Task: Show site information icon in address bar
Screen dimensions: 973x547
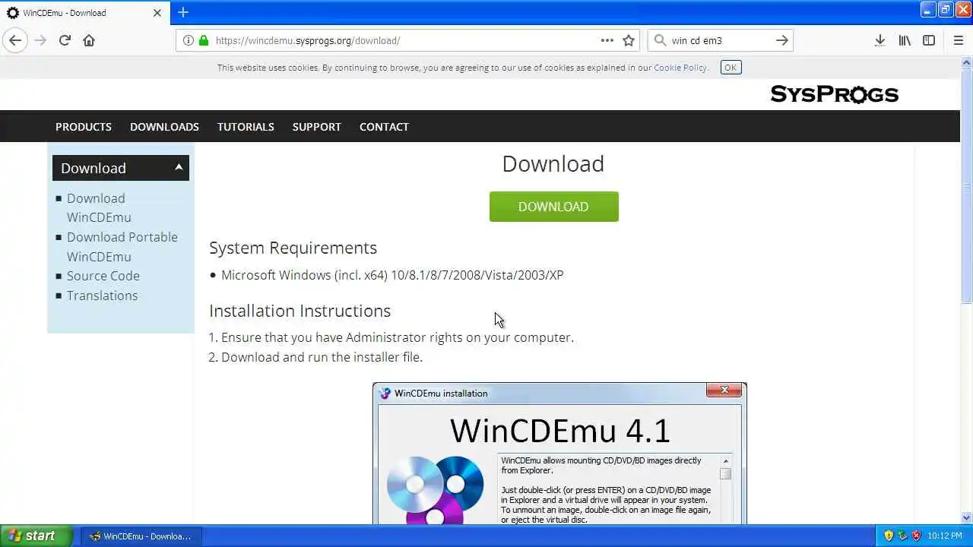Action: [x=189, y=40]
